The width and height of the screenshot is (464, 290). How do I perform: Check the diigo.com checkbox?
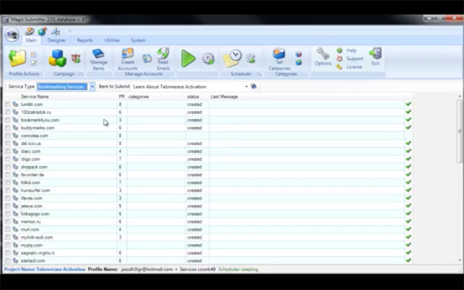[x=8, y=159]
